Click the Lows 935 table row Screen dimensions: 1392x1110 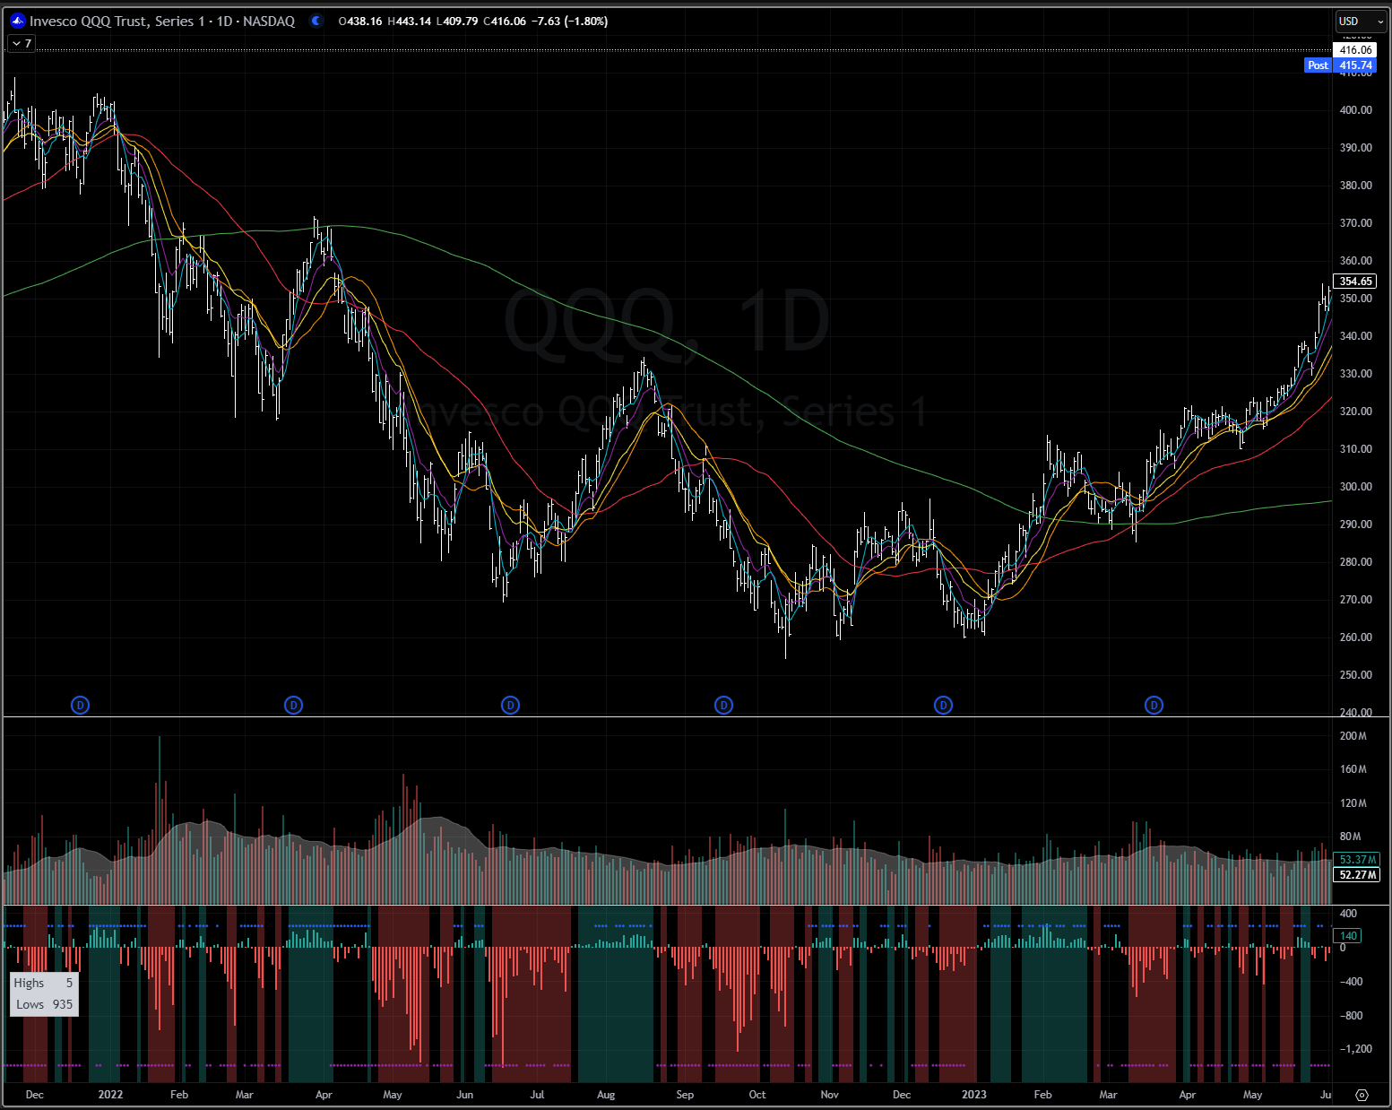tap(44, 1005)
